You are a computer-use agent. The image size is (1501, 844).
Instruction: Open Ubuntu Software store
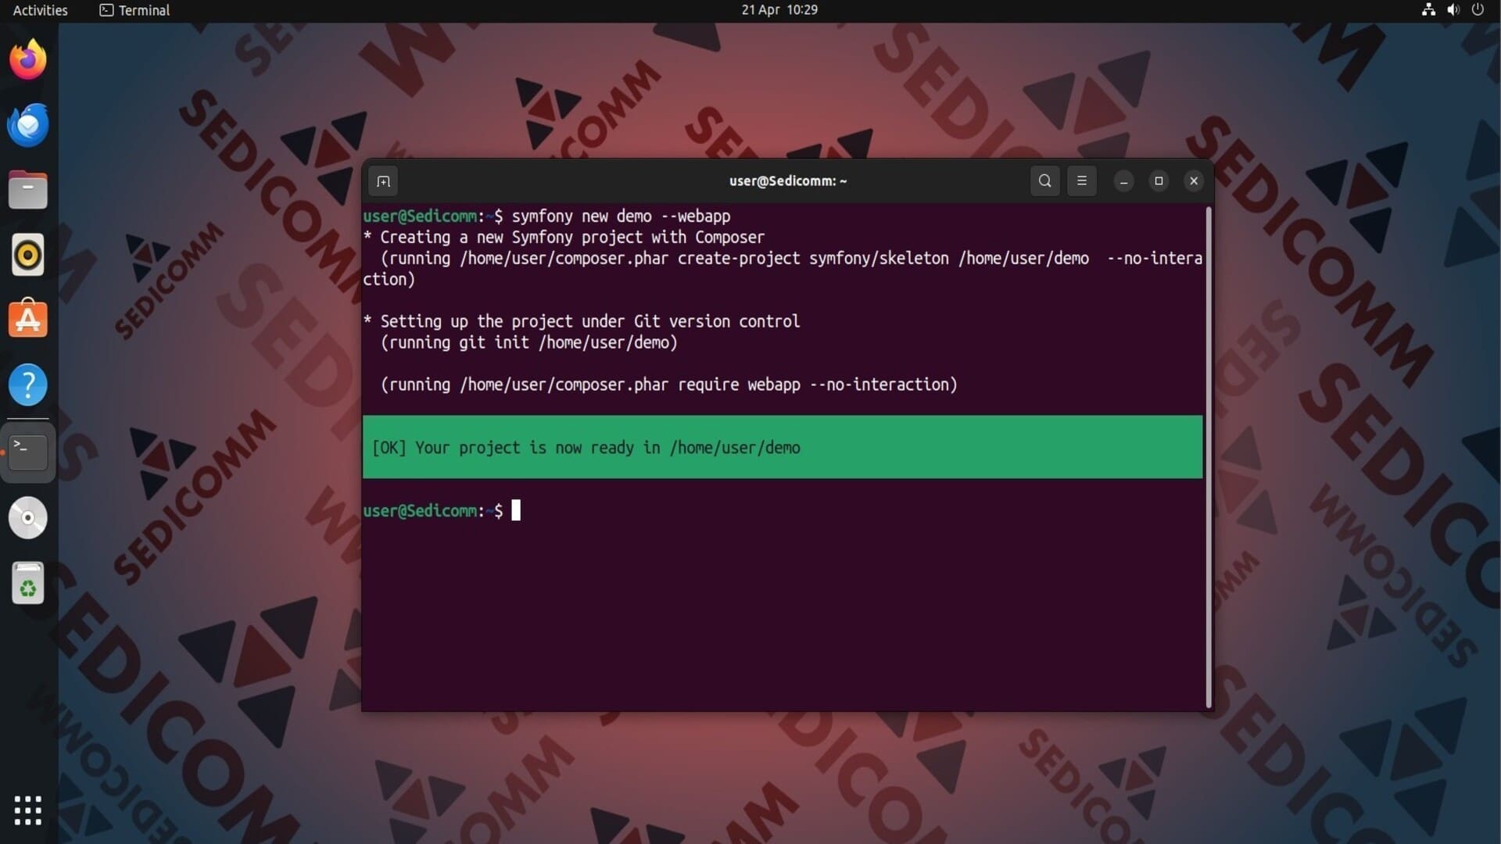[28, 320]
